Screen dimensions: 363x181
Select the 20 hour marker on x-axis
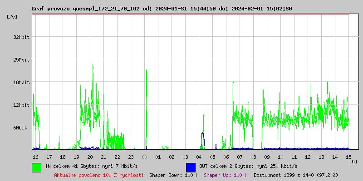(90, 157)
